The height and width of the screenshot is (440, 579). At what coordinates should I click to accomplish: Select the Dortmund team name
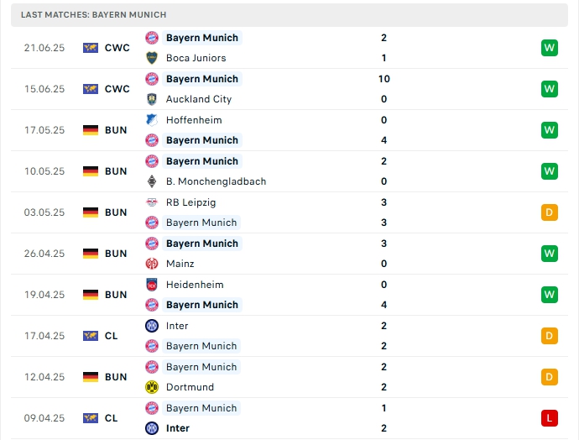[190, 387]
